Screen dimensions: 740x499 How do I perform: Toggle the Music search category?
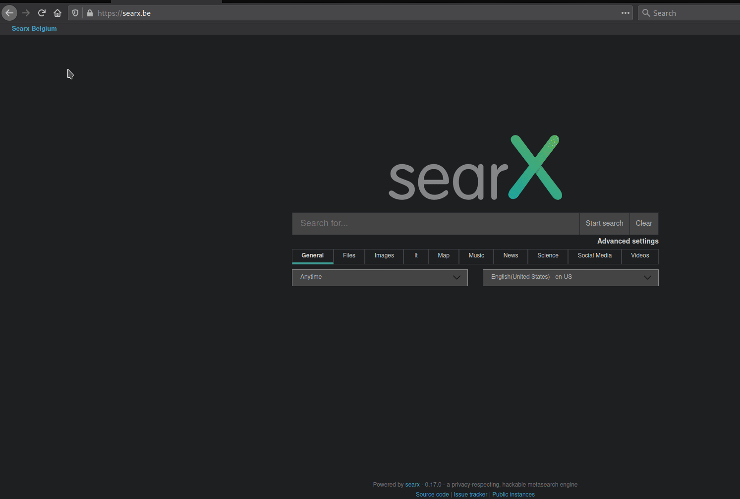click(476, 256)
